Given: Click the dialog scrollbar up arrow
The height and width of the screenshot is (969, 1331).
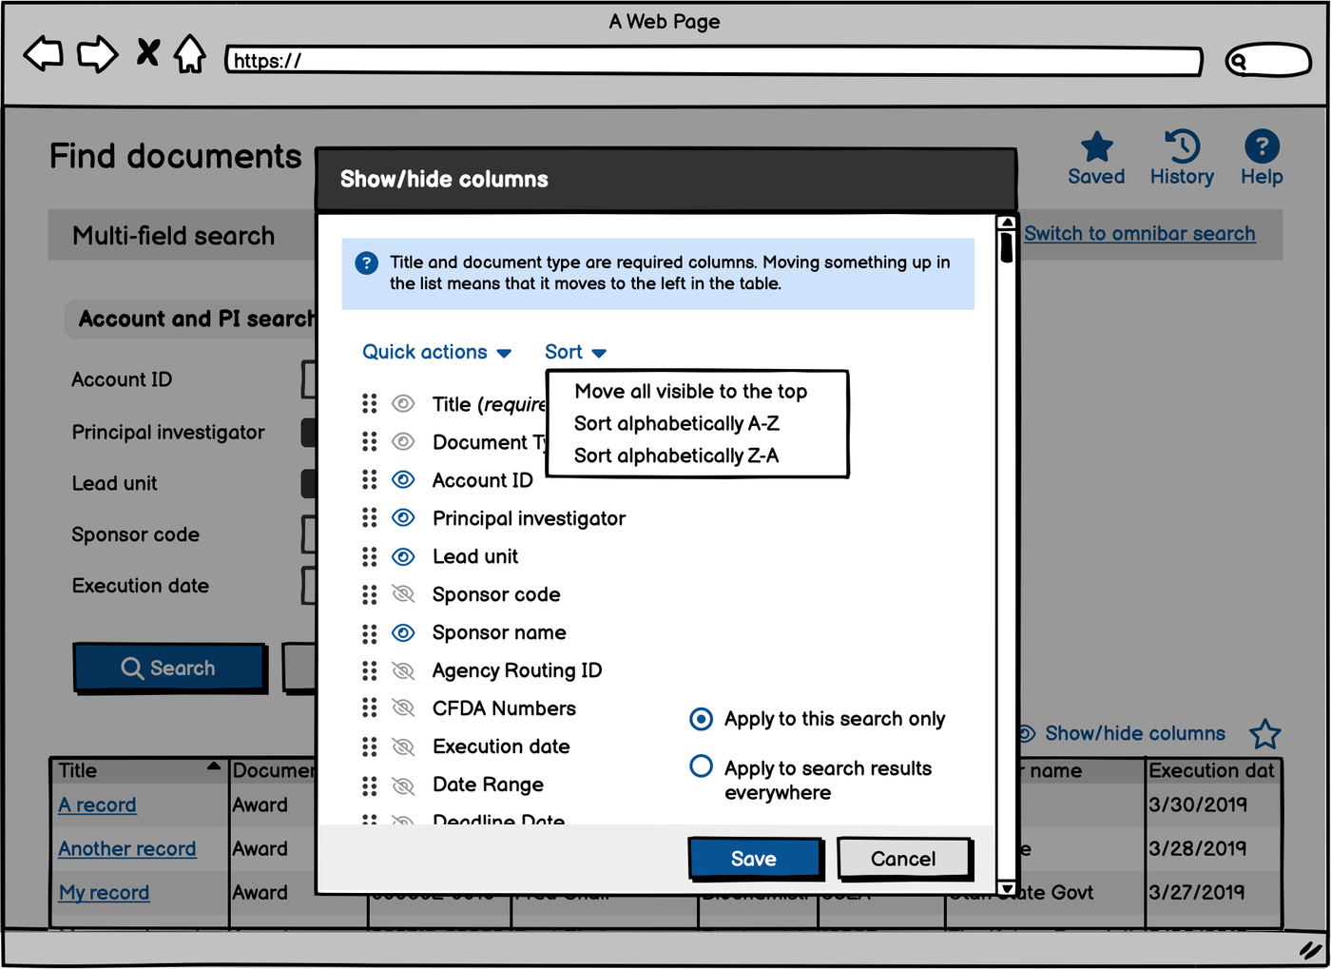Looking at the screenshot, I should point(1006,223).
